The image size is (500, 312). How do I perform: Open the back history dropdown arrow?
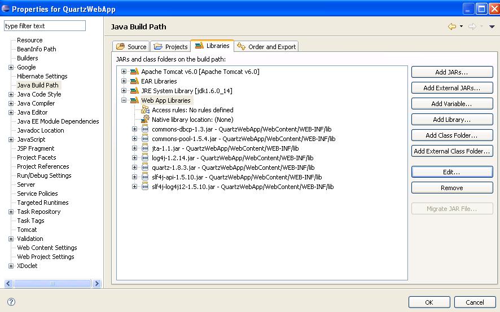[461, 27]
